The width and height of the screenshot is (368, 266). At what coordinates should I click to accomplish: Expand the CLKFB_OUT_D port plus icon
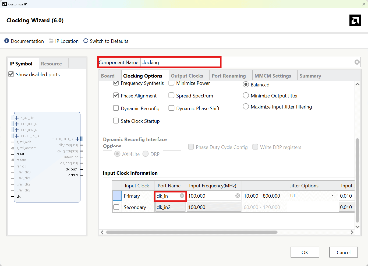point(77,139)
